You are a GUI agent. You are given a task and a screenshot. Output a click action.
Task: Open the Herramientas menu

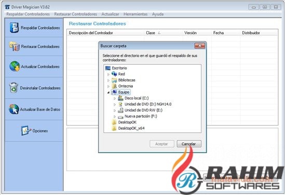pos(135,14)
